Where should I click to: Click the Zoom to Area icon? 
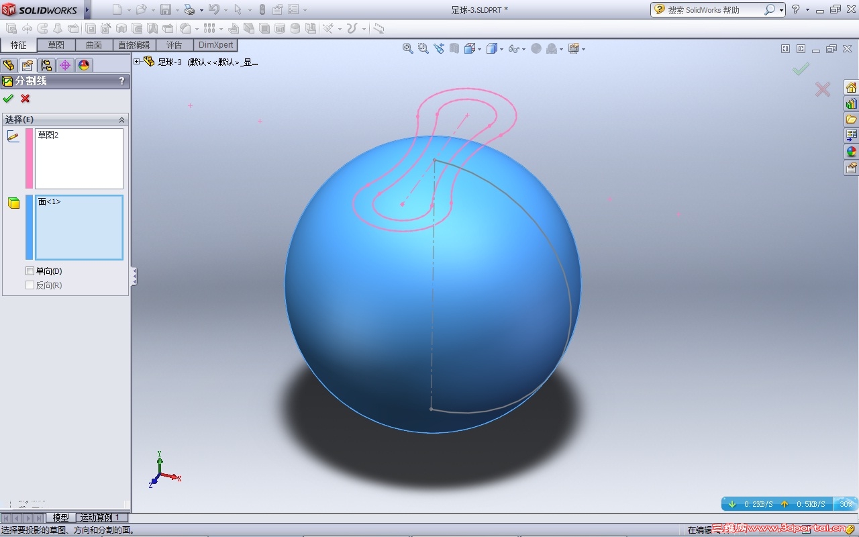[423, 48]
